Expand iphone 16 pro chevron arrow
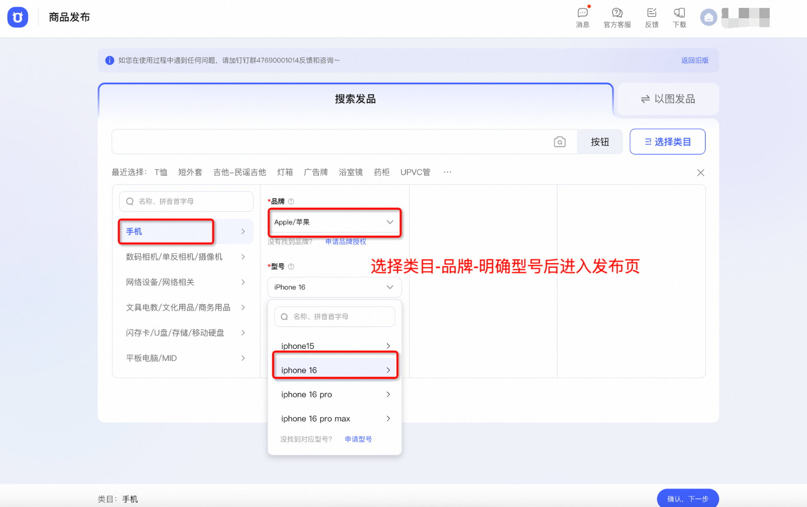807x507 pixels. (x=388, y=394)
